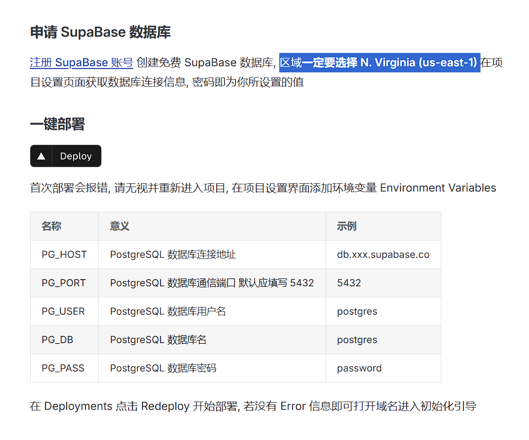Click the Vercel triangle icon on Deploy button
Viewport: 529px width, 440px height.
pos(41,157)
